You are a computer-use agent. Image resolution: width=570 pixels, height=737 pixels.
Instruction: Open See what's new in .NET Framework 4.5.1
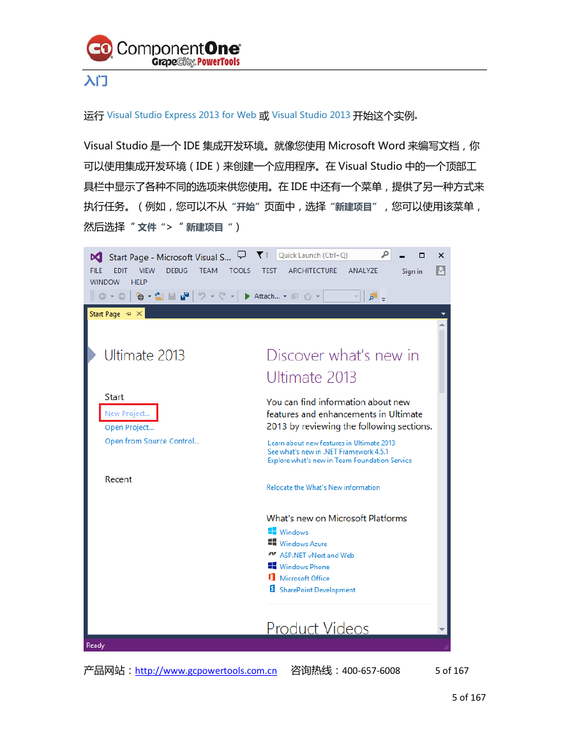pyautogui.click(x=328, y=452)
